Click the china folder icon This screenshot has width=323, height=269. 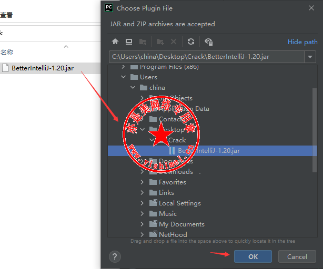click(144, 87)
